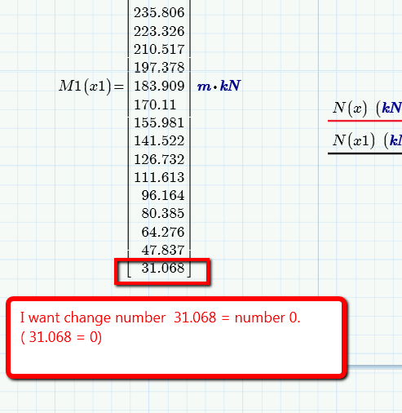Click the m·kN unit label
This screenshot has width=402, height=413.
tap(219, 86)
